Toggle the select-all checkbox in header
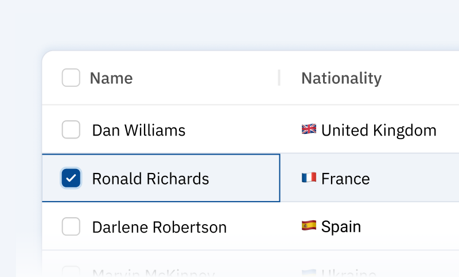459x277 pixels. 71,78
